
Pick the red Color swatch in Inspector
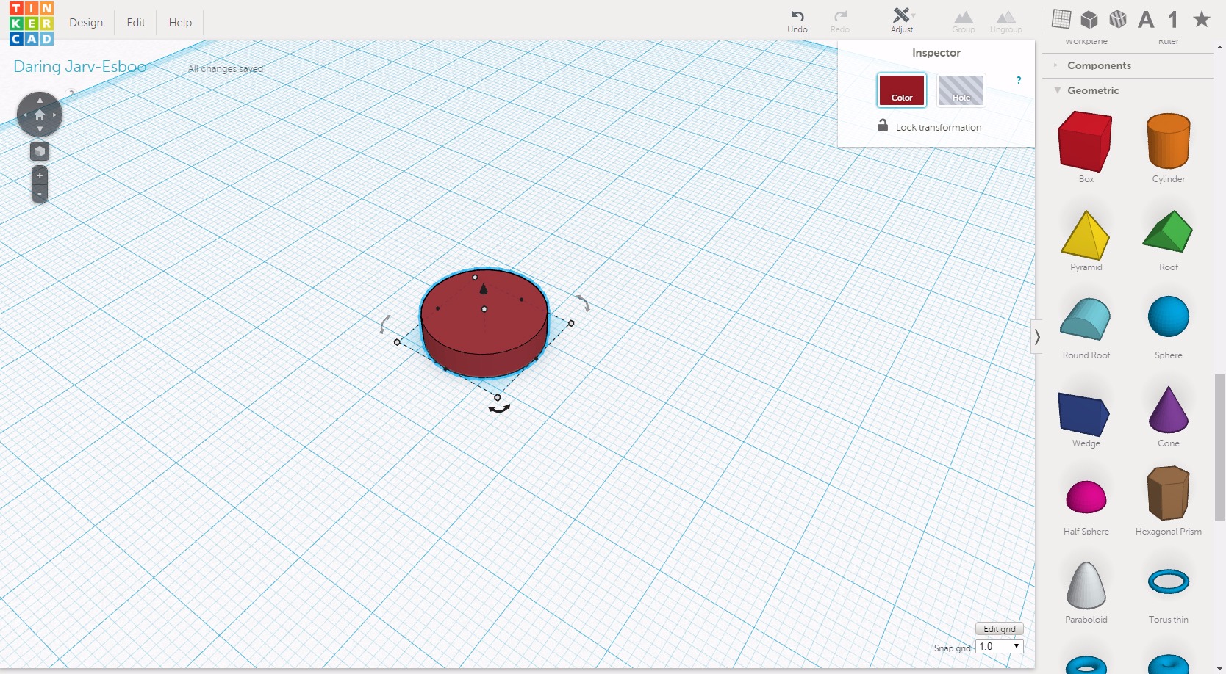902,90
